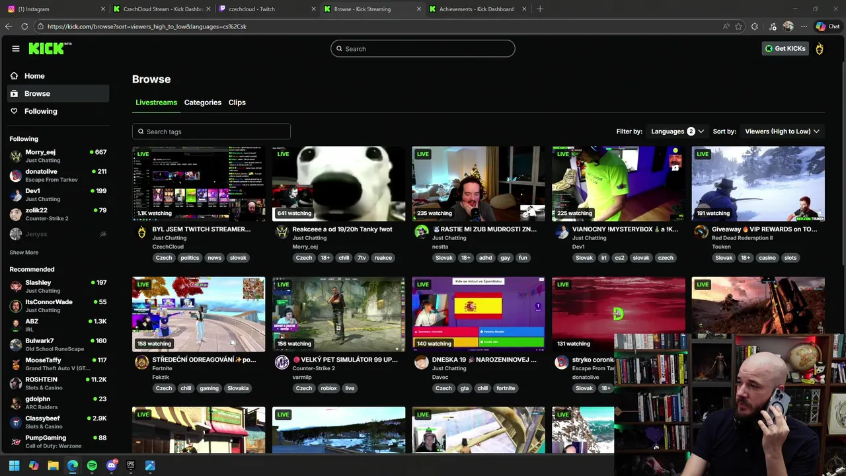Click nestta streamer avatar icon

pyautogui.click(x=422, y=232)
